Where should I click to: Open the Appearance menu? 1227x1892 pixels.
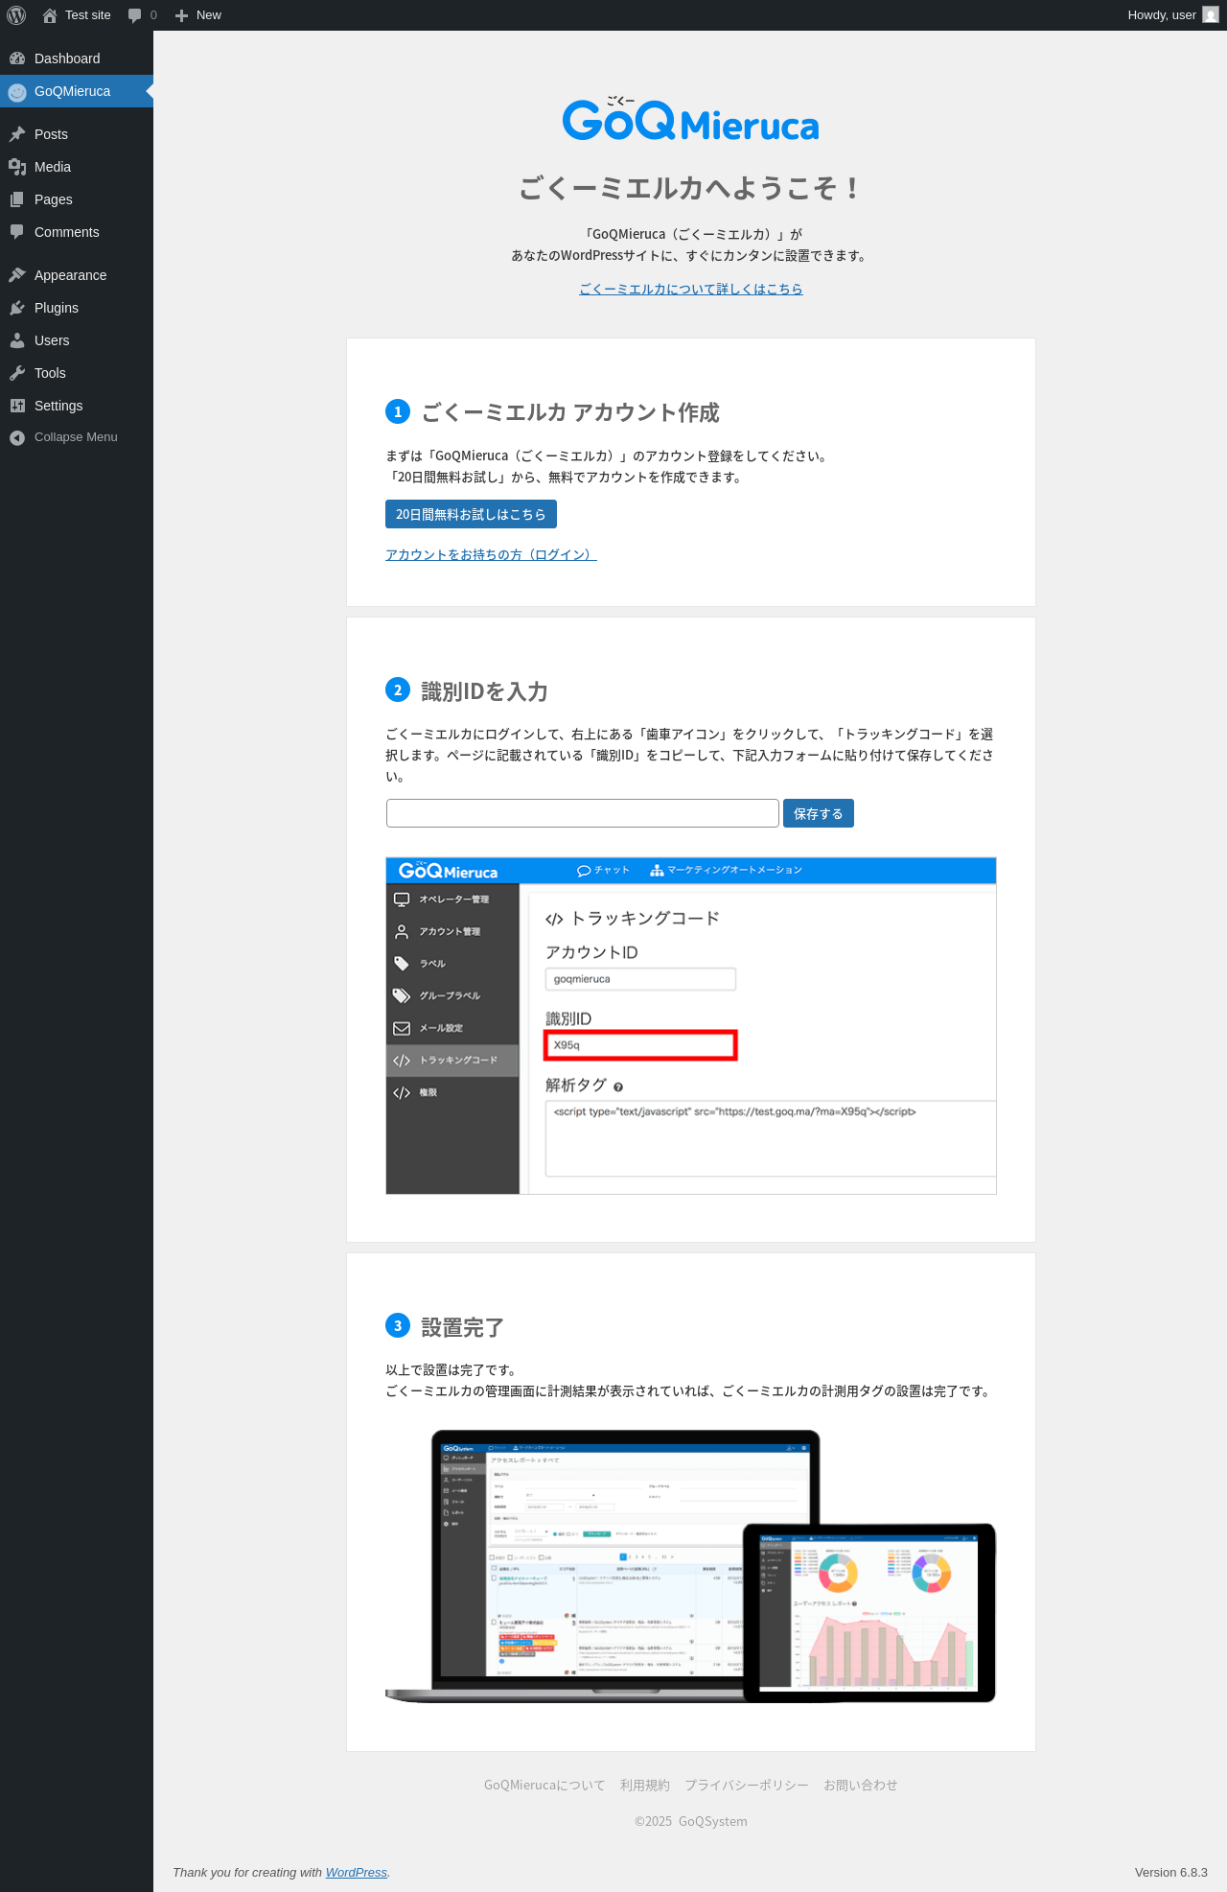(77, 275)
